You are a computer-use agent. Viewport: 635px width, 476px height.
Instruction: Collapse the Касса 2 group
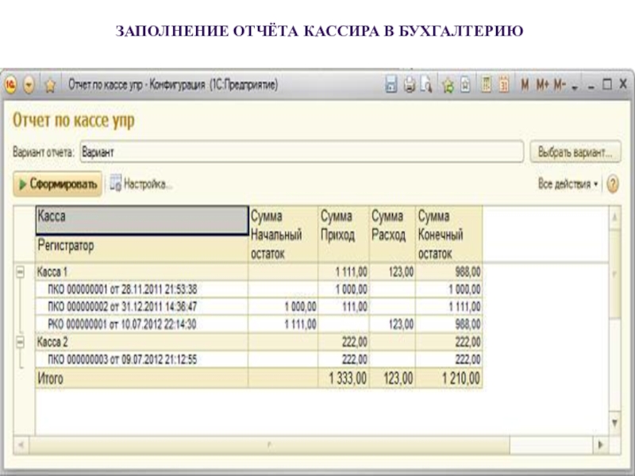click(21, 342)
